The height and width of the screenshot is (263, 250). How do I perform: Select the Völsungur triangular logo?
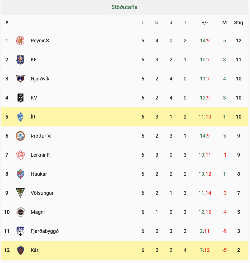pyautogui.click(x=20, y=193)
